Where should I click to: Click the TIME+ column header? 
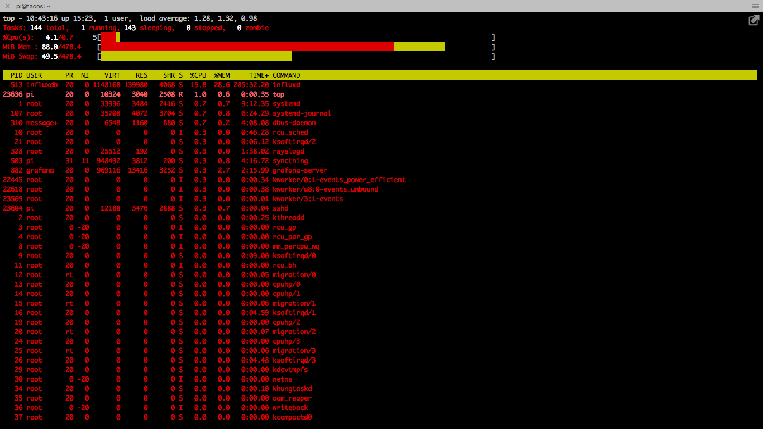tap(259, 75)
